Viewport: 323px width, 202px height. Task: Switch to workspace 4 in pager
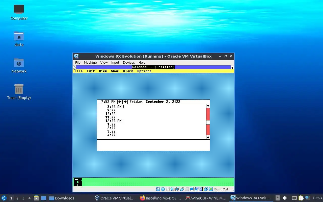(x=29, y=198)
